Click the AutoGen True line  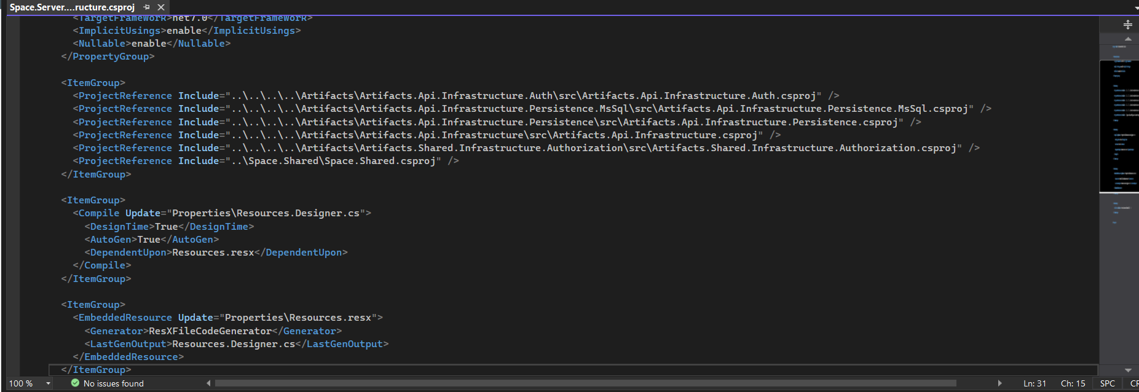click(152, 240)
